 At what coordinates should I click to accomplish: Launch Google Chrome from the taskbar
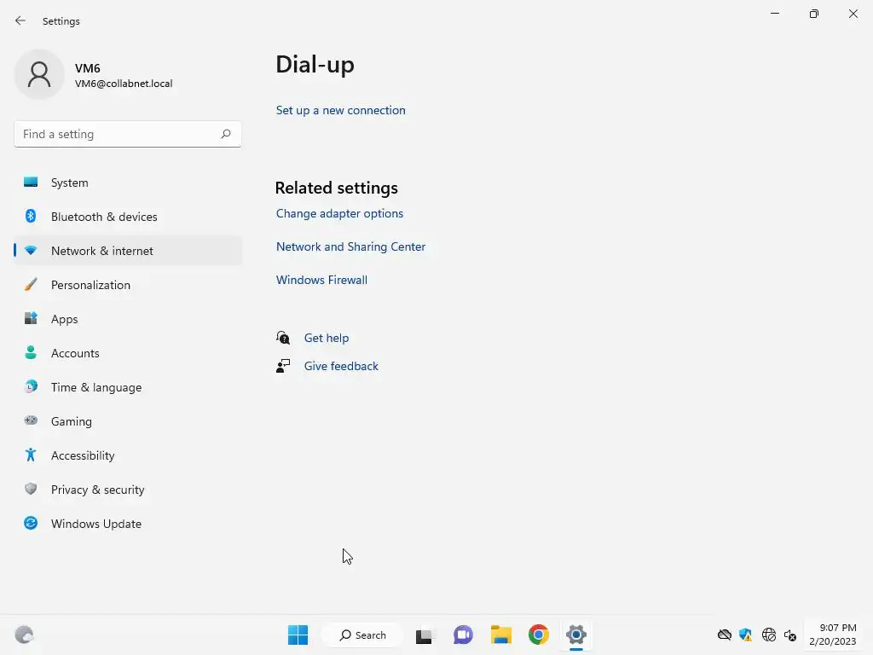(x=539, y=635)
